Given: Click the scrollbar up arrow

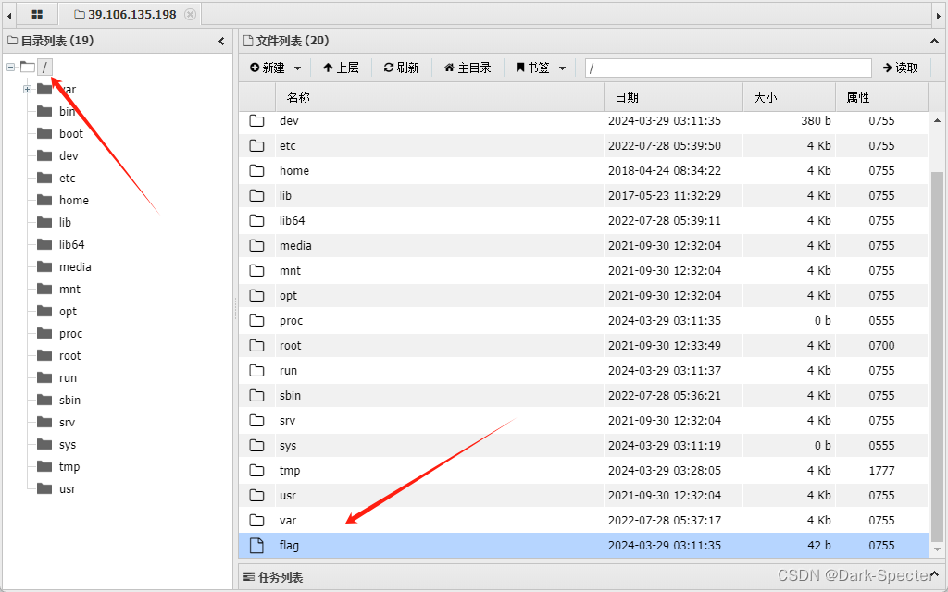Looking at the screenshot, I should click(x=937, y=121).
